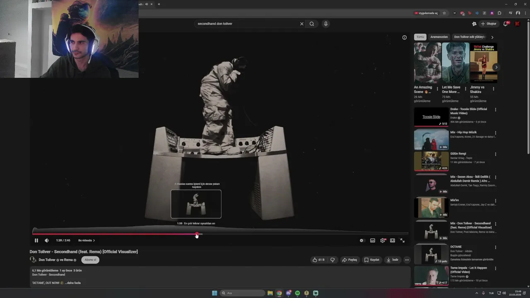Open player settings gear
Image resolution: width=530 pixels, height=298 pixels.
[383, 240]
